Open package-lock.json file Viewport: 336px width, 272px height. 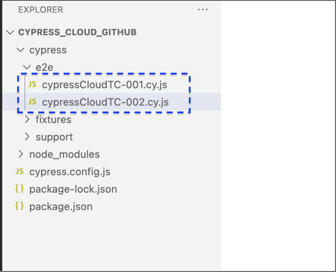point(73,189)
